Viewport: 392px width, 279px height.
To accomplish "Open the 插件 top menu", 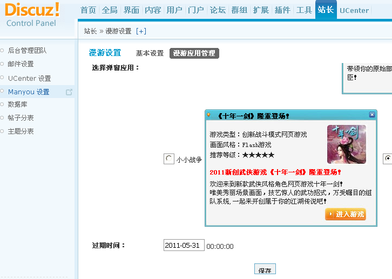I will tap(282, 10).
